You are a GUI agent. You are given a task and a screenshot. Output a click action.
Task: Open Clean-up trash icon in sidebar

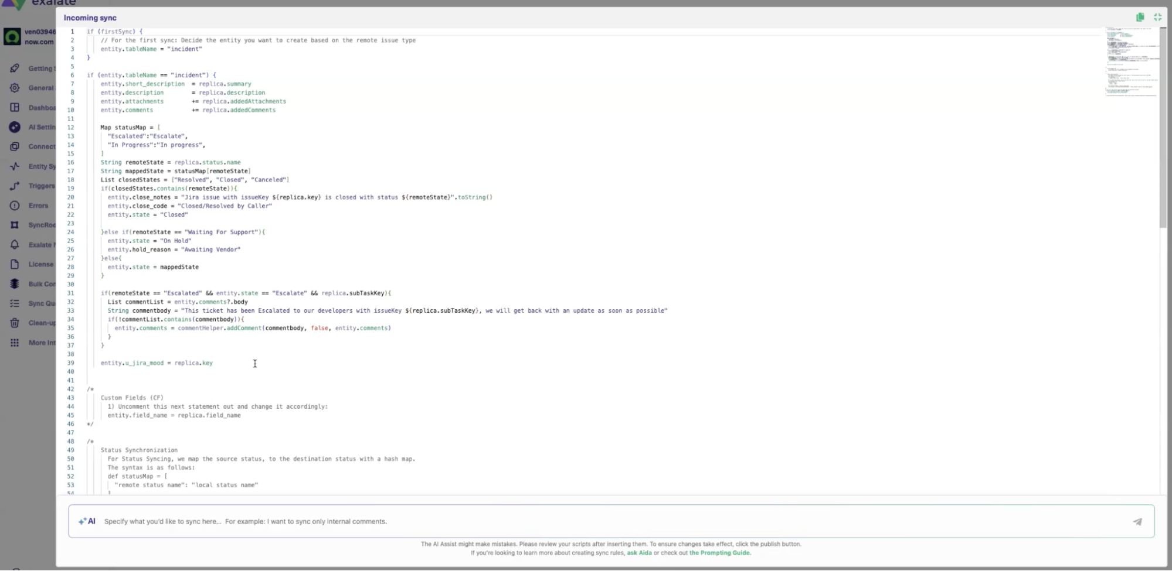[x=15, y=323]
